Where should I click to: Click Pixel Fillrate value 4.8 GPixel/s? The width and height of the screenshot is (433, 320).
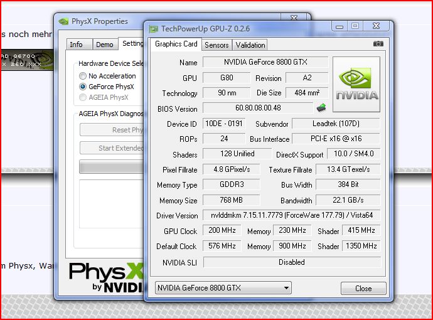pos(232,169)
